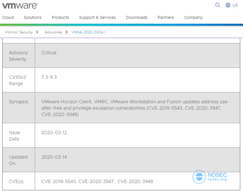This screenshot has width=243, height=191.
Task: Click chevron after Intrinsic Security
Action: click(x=37, y=32)
